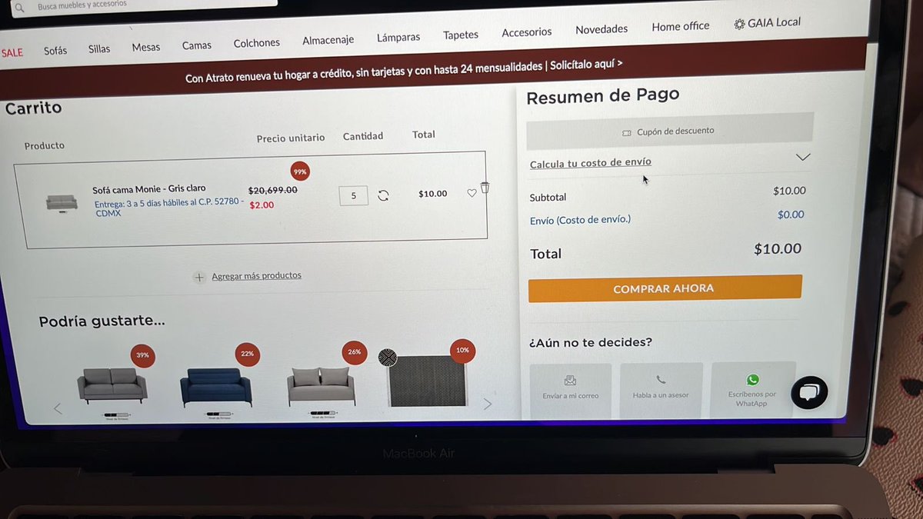Screen dimensions: 923x519
Task: Click the COMPRAR AHORA button
Action: [x=665, y=288]
